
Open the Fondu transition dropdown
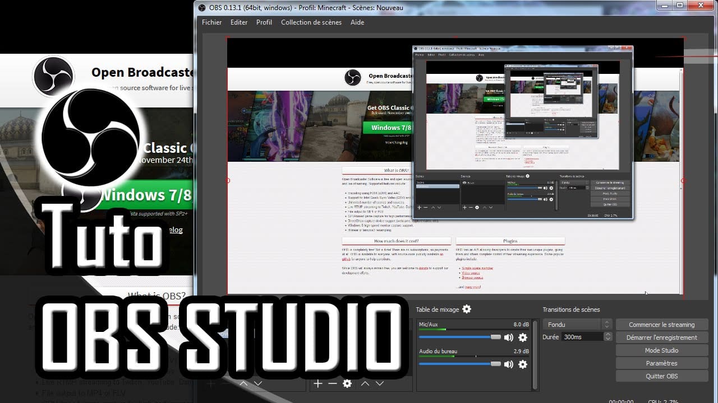[x=577, y=325]
